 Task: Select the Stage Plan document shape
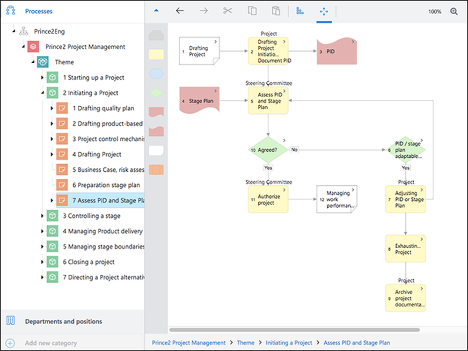(199, 101)
